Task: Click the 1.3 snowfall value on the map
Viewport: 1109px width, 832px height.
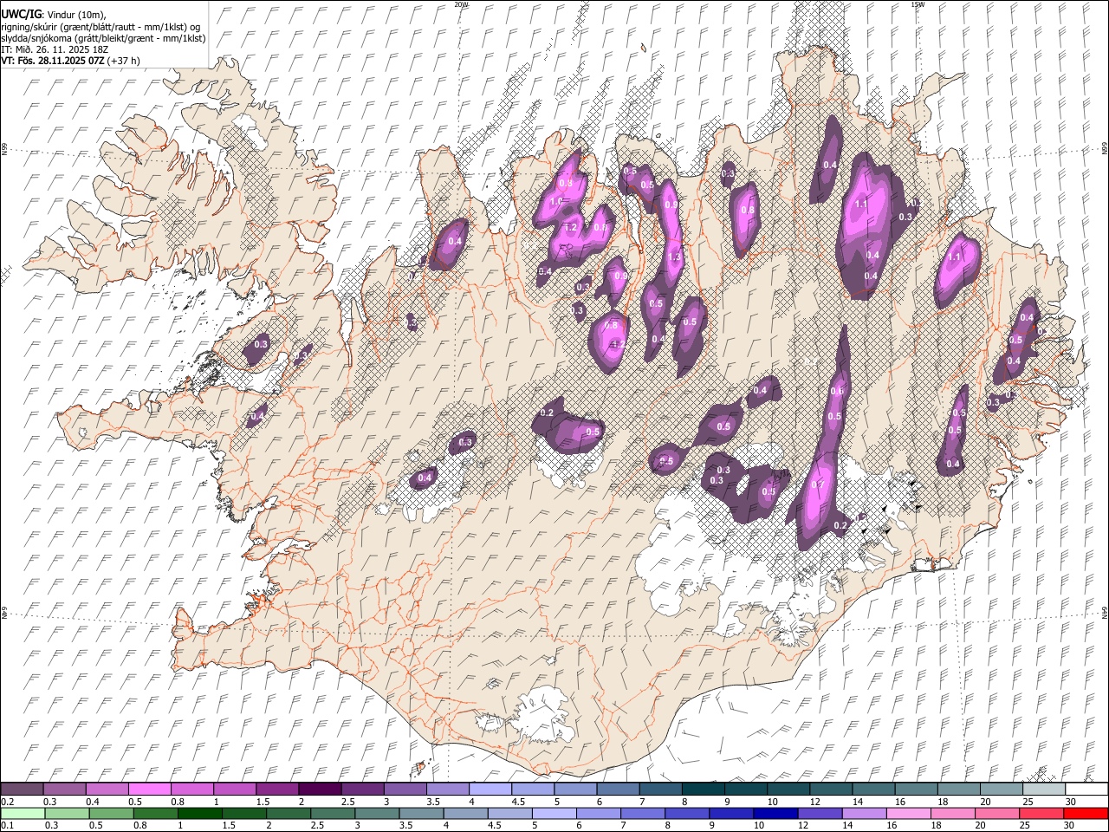Action: tap(676, 257)
